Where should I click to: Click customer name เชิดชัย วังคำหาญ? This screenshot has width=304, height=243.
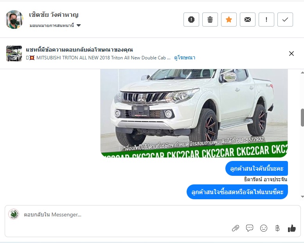(54, 15)
